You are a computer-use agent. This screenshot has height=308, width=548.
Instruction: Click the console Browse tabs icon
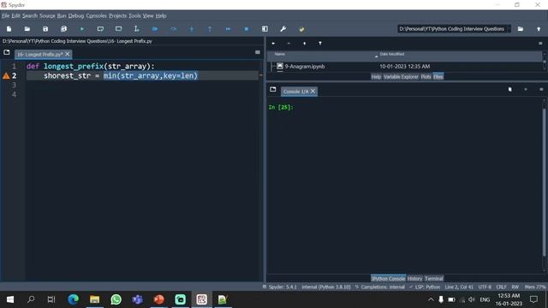(273, 89)
